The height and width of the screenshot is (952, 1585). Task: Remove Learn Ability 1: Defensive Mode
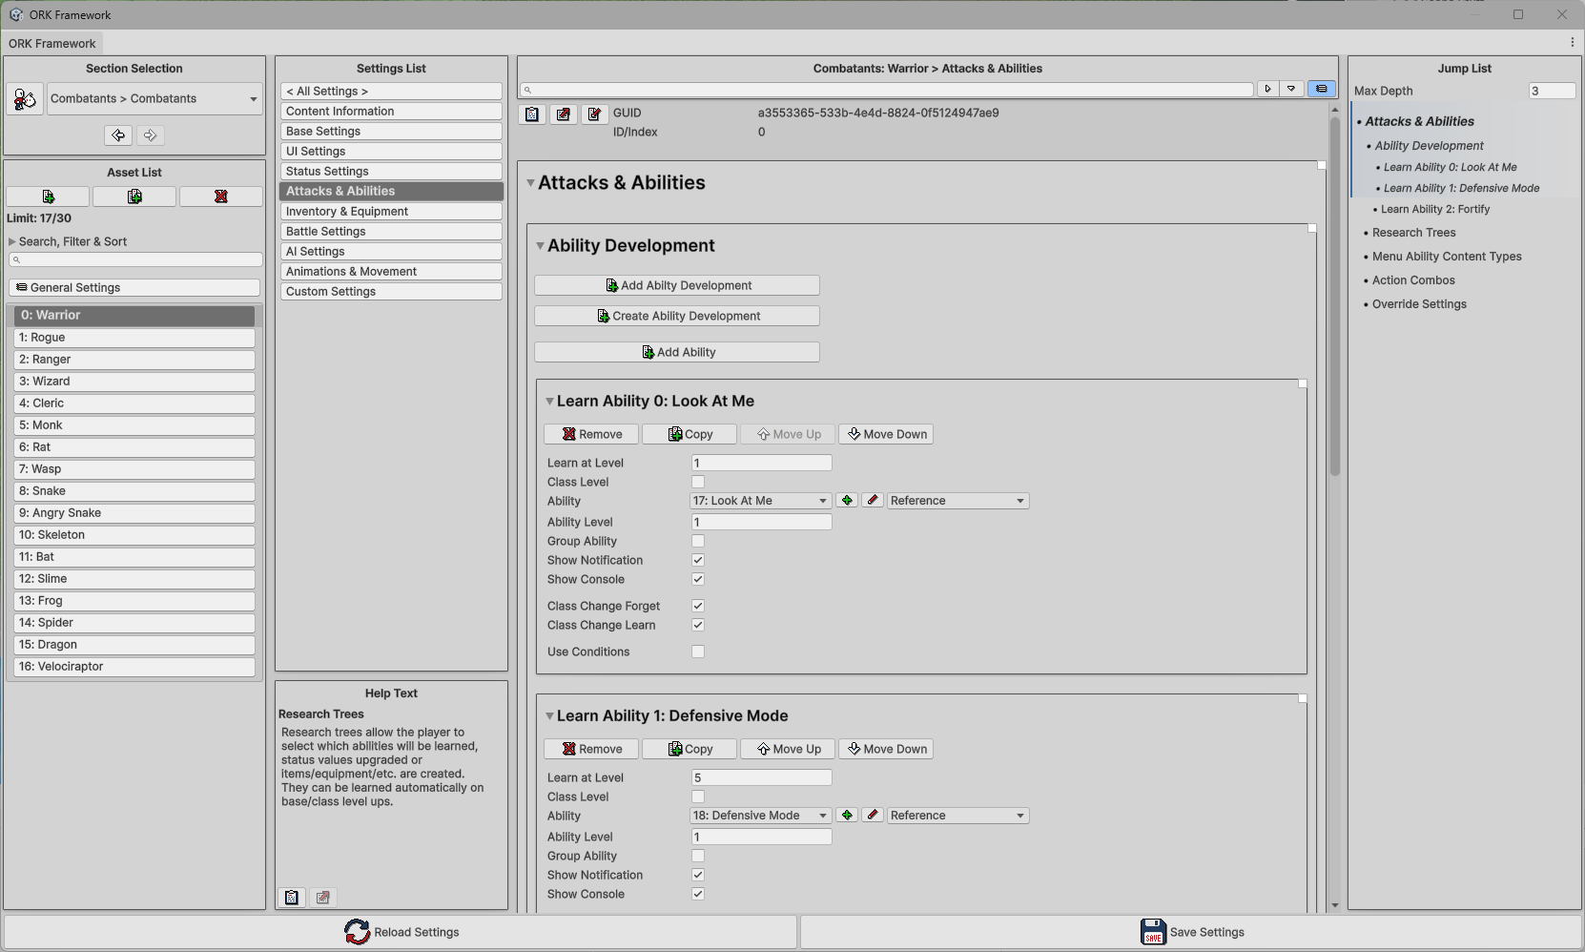pos(592,749)
